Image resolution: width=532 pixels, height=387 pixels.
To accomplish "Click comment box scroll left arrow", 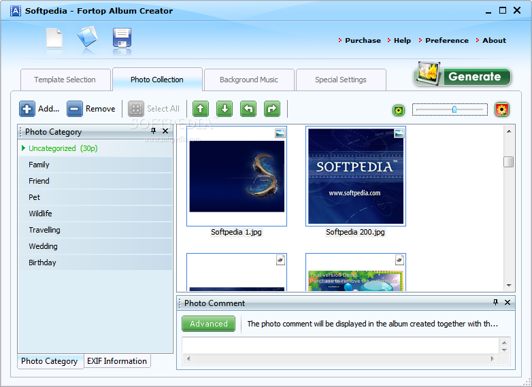I will pos(188,358).
